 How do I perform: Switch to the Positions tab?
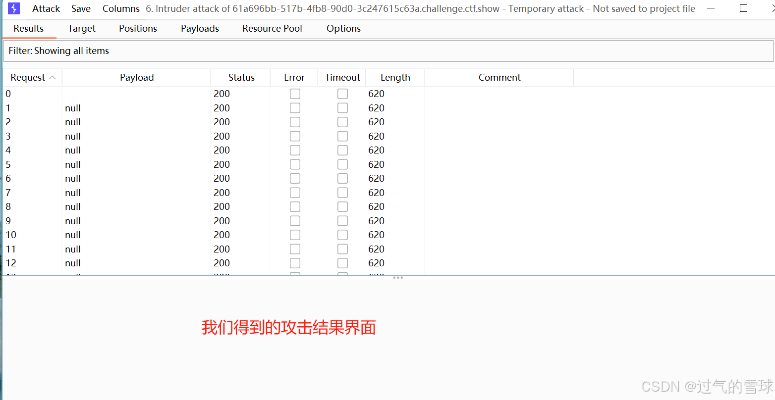[137, 28]
